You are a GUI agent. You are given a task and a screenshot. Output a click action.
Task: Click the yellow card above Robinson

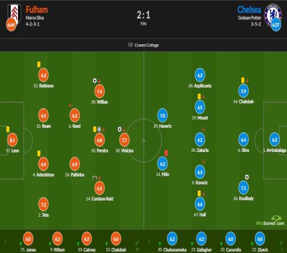(x=39, y=64)
